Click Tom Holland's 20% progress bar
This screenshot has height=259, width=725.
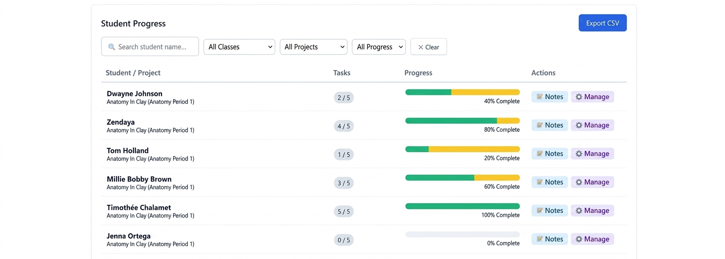tap(462, 149)
